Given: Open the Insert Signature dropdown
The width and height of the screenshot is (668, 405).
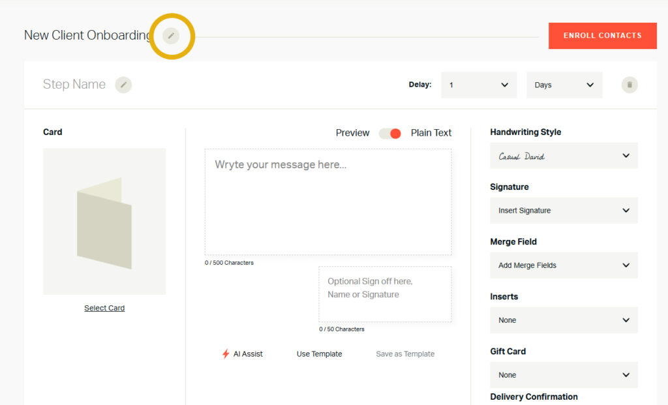Looking at the screenshot, I should [564, 211].
